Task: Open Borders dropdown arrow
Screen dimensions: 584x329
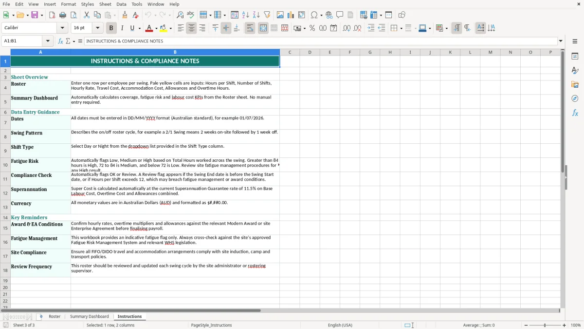Action: [401, 28]
